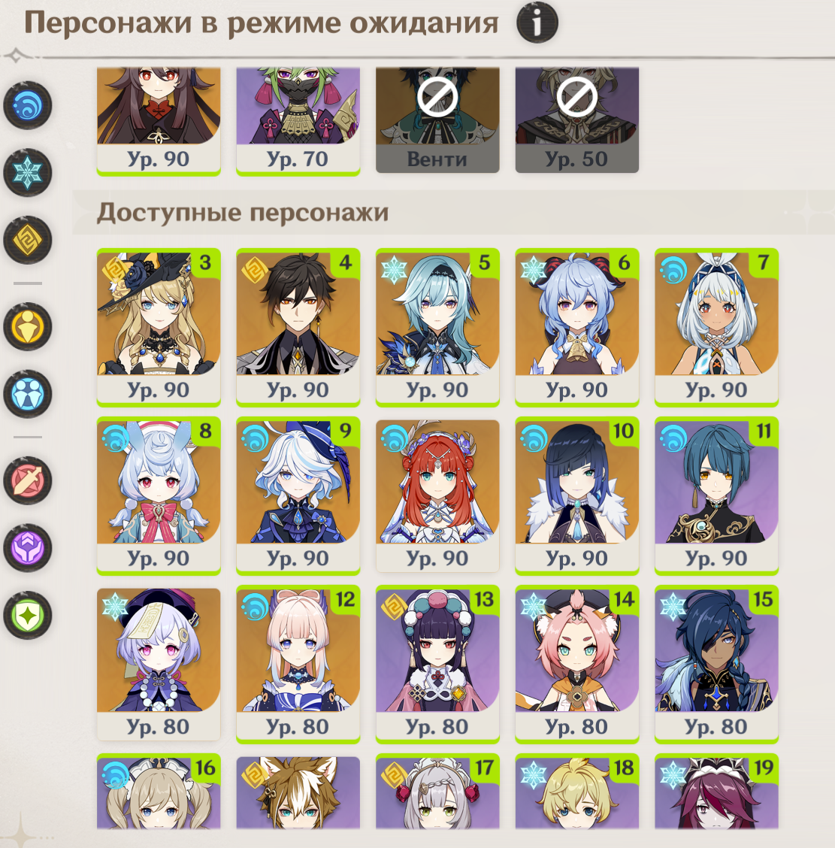The height and width of the screenshot is (848, 835).
Task: Toggle unselected Qiqi card at level 80
Action: (x=159, y=664)
